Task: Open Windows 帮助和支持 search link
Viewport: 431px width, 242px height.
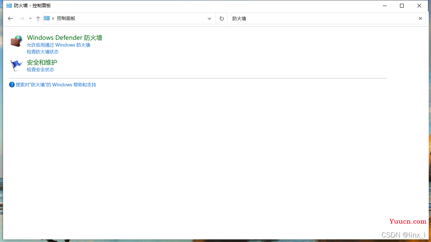Action: point(56,85)
